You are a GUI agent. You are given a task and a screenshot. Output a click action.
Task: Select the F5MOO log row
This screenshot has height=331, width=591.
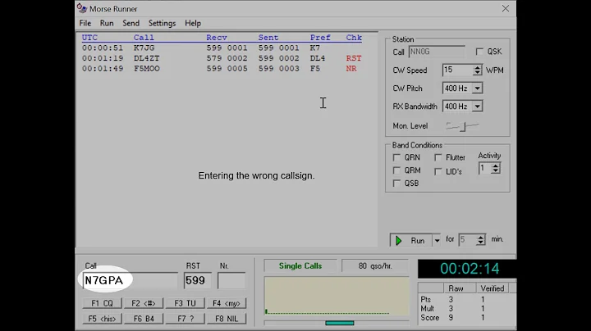222,69
